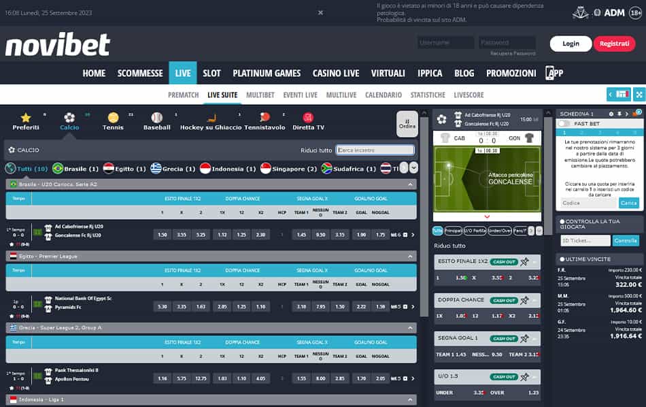Click the fullscreen expand icon in sub-navigation

pos(639,95)
